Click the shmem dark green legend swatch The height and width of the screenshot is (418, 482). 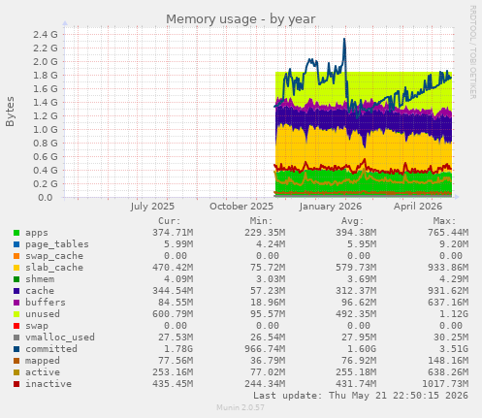(16, 279)
